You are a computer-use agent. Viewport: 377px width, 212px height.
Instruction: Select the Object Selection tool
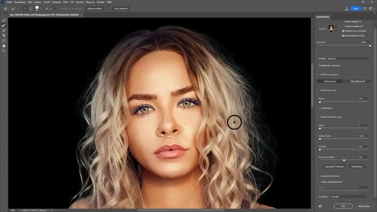[4, 35]
